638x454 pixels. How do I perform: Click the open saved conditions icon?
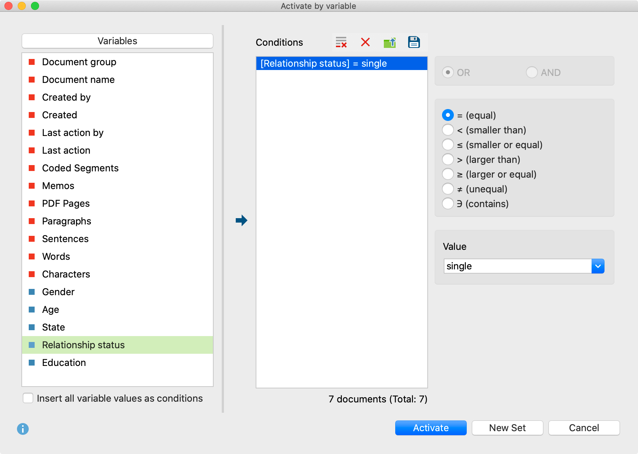(390, 42)
